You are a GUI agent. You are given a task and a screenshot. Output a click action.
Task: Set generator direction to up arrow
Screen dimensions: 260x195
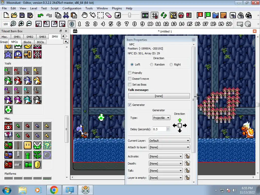(180, 120)
